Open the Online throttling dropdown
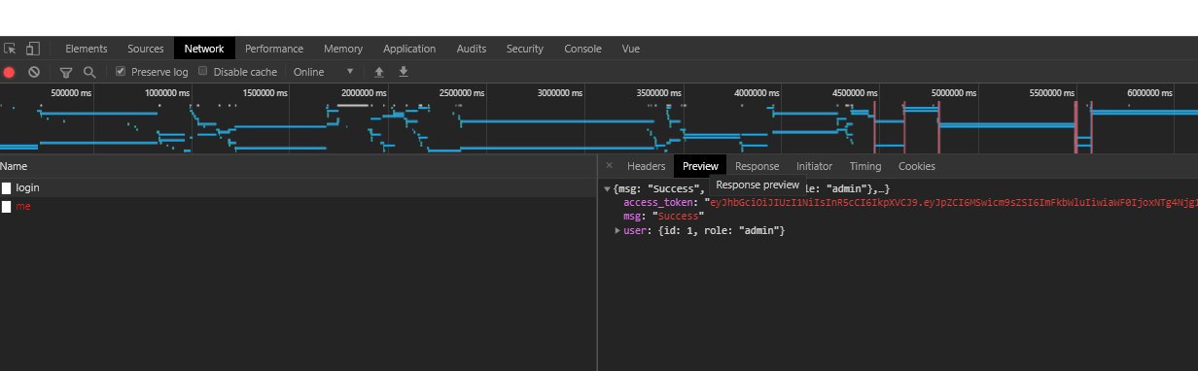The image size is (1198, 371). pos(324,72)
